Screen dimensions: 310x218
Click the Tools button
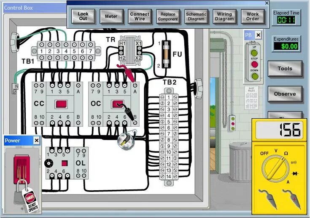[285, 69]
